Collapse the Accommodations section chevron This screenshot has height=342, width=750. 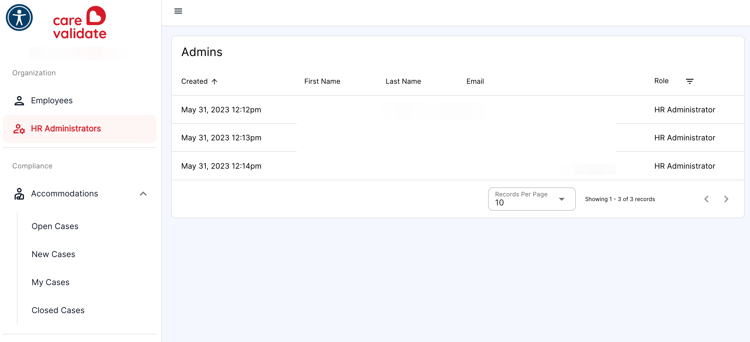[143, 194]
